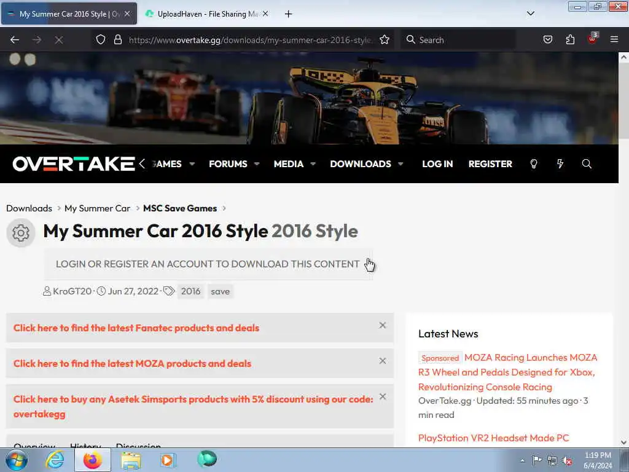Screen dimensions: 629x472
Task: Select the save tag
Action: click(x=221, y=291)
